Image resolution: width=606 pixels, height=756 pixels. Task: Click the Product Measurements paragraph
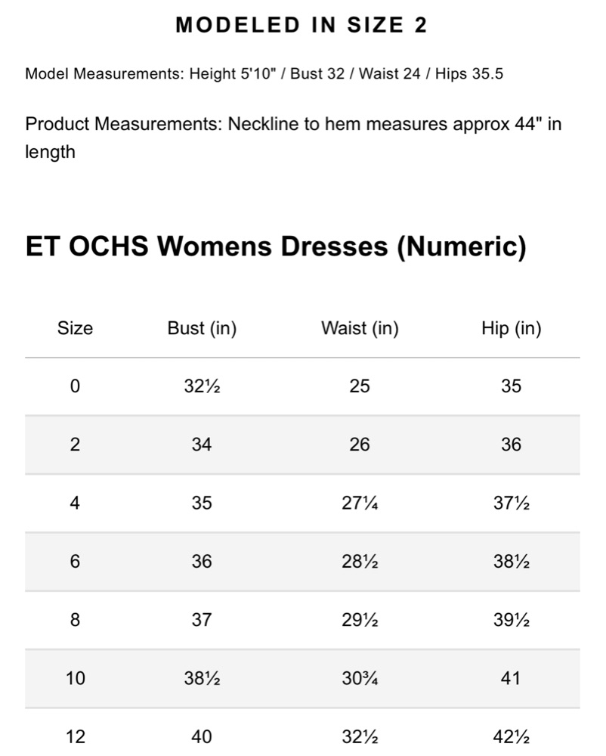click(293, 138)
